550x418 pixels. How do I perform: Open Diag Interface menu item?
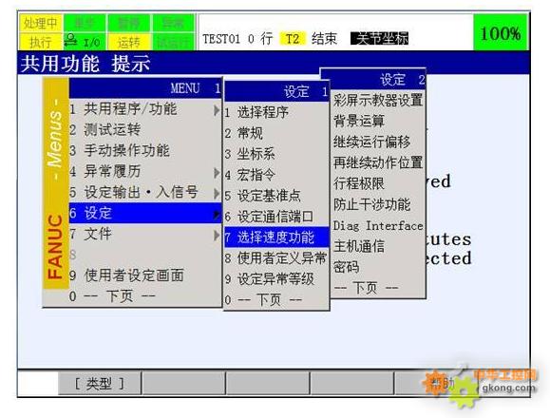point(378,225)
